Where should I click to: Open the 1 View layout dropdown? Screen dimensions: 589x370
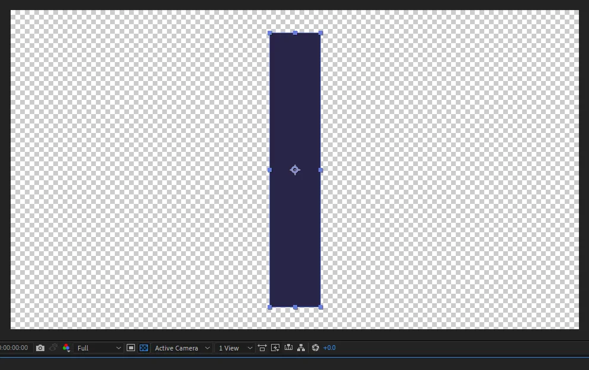click(235, 348)
